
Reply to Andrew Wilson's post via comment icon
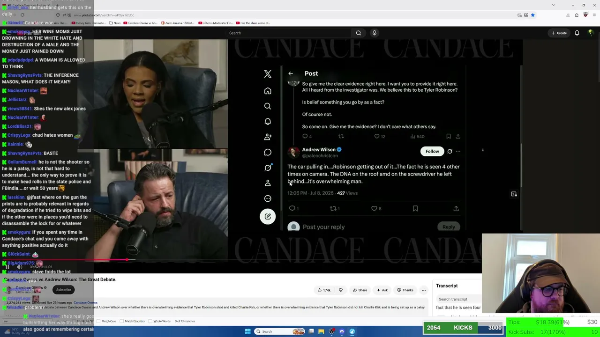pyautogui.click(x=292, y=208)
